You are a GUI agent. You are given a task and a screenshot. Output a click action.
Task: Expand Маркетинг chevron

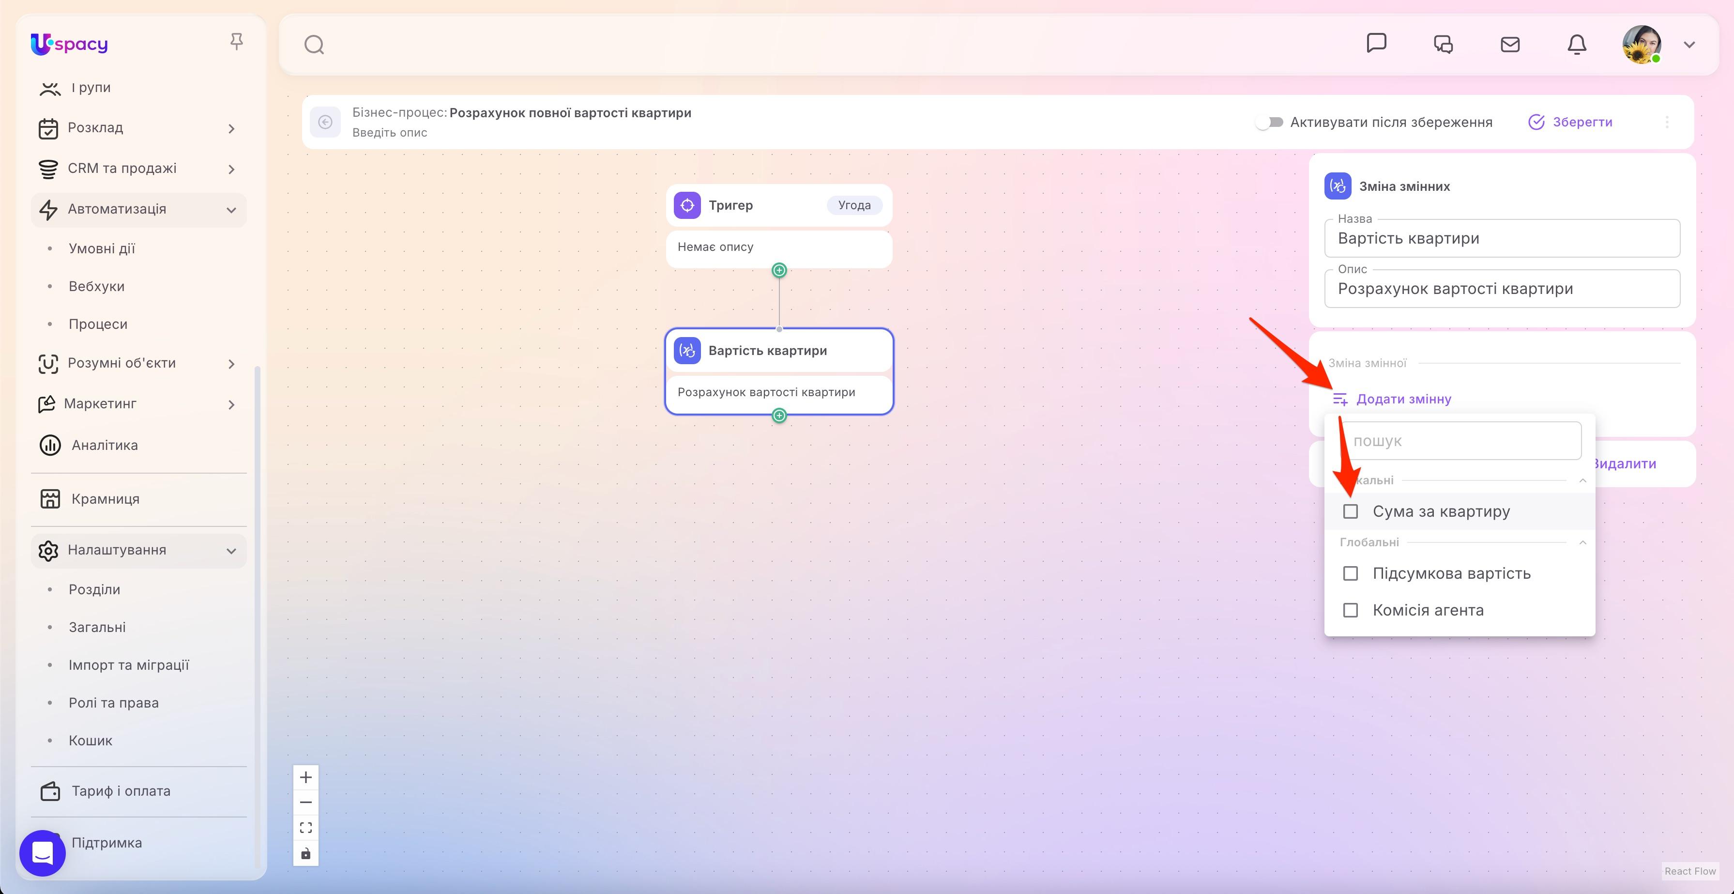click(231, 404)
